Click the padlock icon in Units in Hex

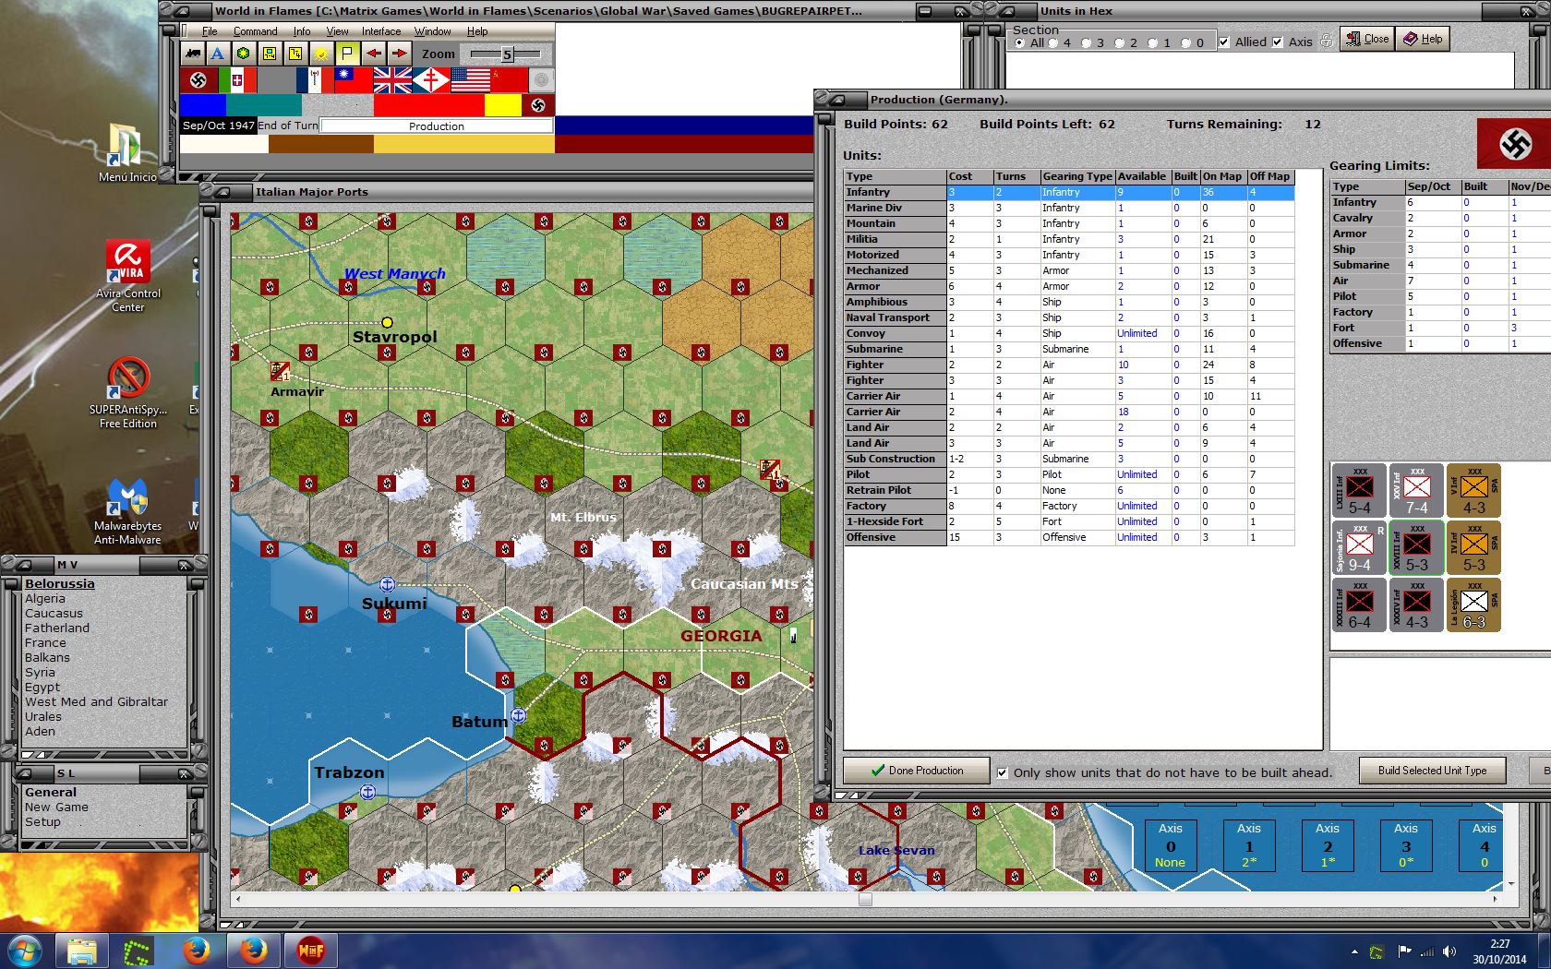(x=1327, y=42)
